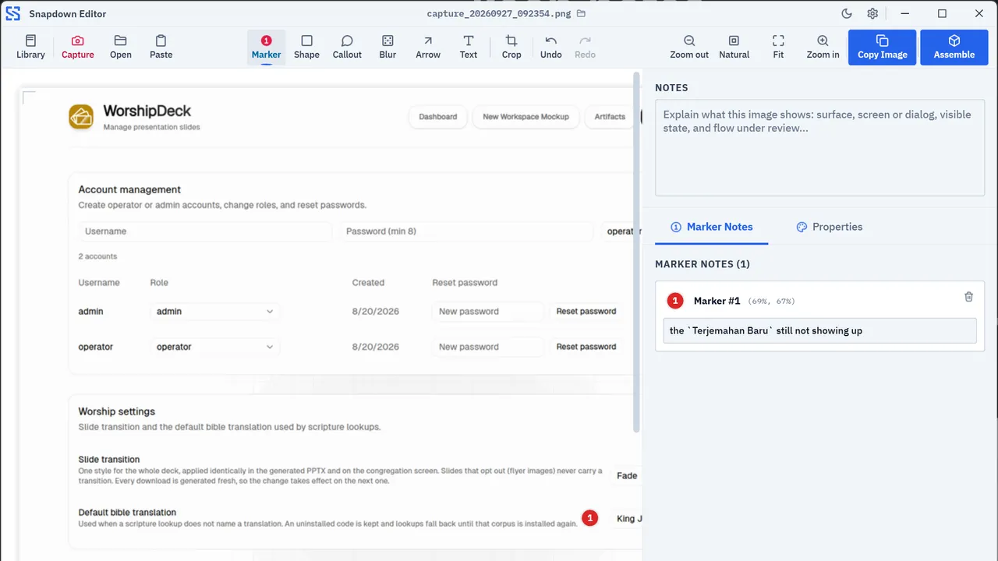Select the Text tool

point(468,47)
